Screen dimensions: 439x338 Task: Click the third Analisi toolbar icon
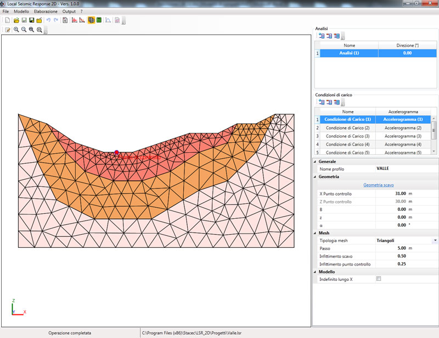[x=336, y=36]
